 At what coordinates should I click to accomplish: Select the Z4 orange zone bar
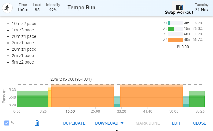[x=176, y=40]
